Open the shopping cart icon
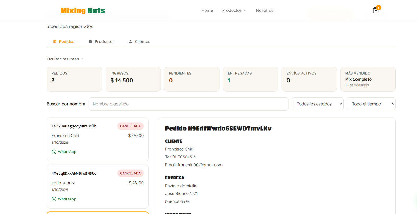The image size is (417, 214). coord(376,10)
